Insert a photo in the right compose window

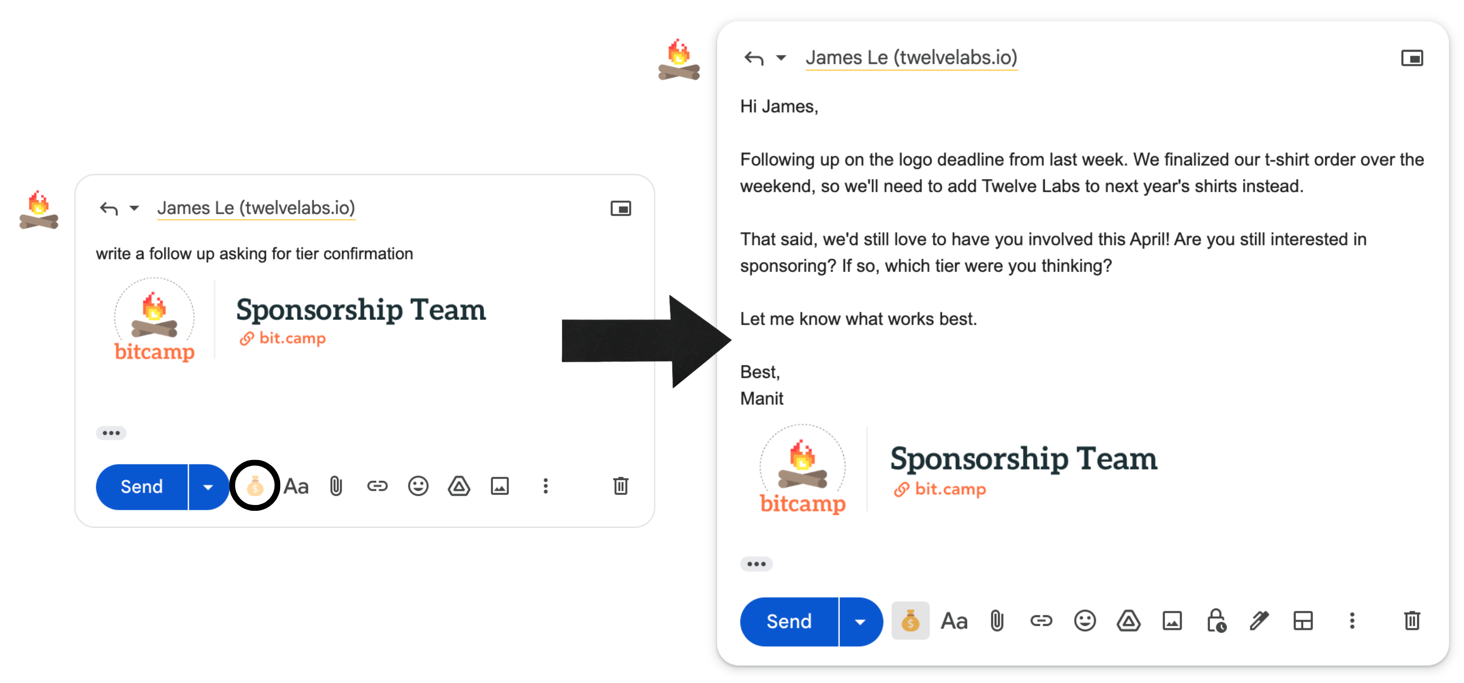[1172, 621]
